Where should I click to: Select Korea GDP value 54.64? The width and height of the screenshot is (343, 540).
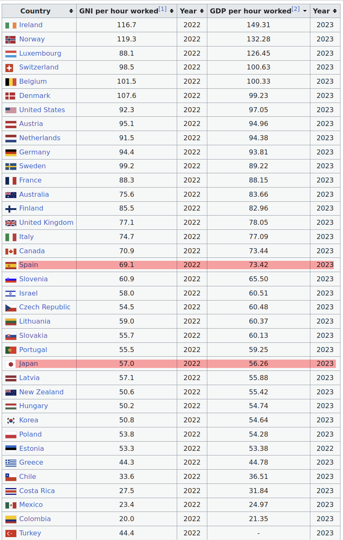click(x=258, y=420)
